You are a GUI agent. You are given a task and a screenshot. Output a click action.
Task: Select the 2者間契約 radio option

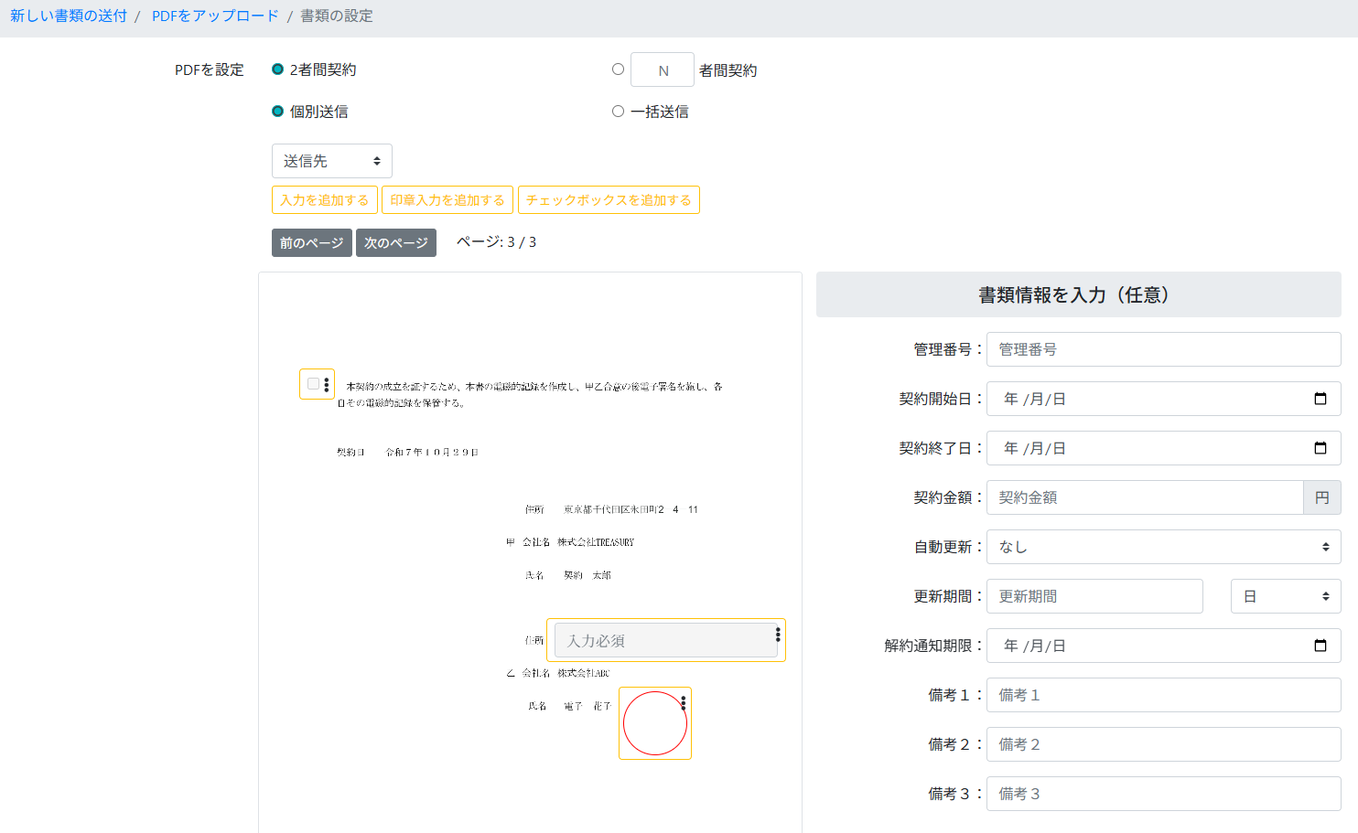click(277, 69)
